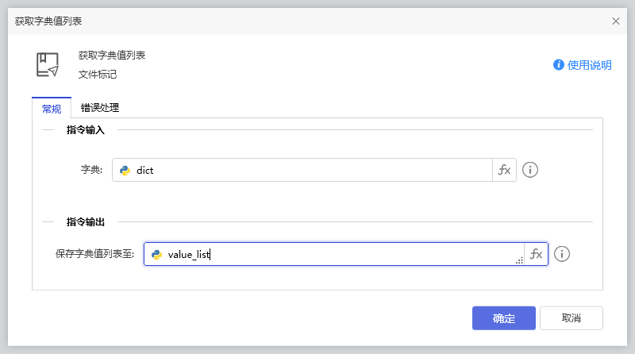Open the 使用说明 help link
Viewport: 635px width, 354px height.
(583, 65)
